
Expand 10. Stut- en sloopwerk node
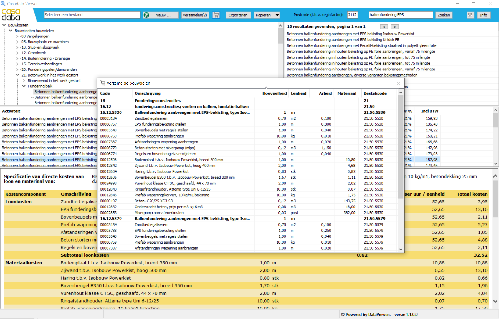point(17,47)
